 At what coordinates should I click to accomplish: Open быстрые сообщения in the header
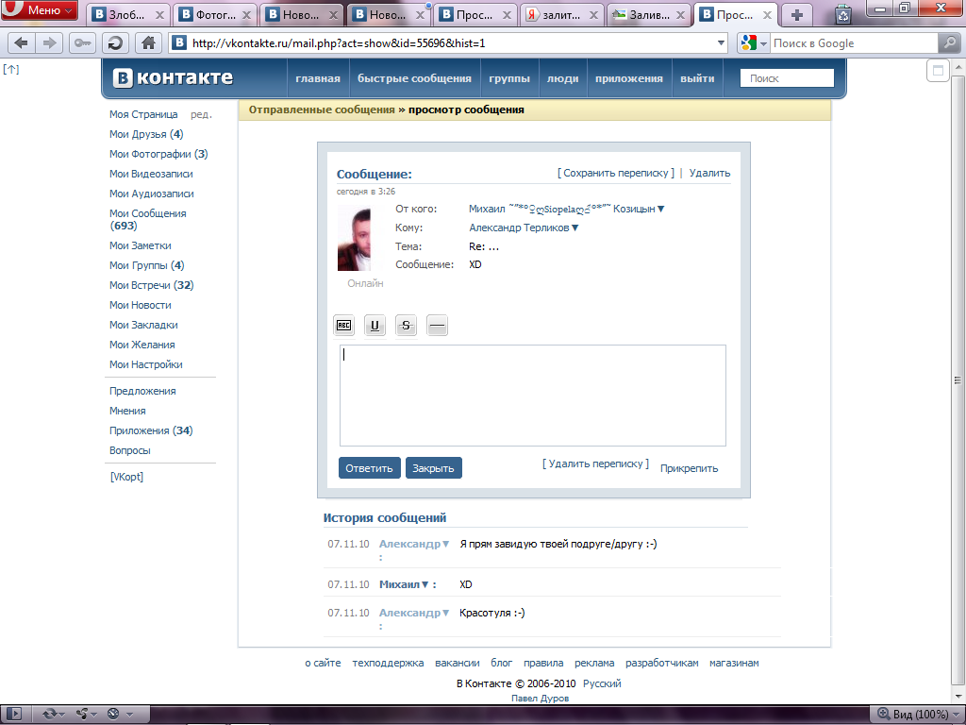(414, 78)
